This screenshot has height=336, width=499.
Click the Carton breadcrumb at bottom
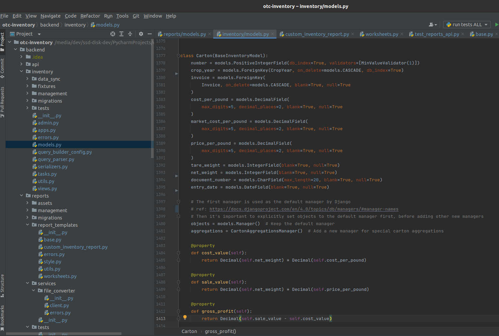click(189, 331)
